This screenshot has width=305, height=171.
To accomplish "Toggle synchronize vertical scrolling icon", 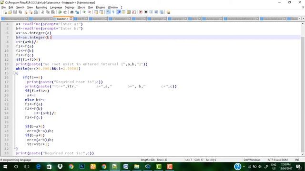I will 96,12.
